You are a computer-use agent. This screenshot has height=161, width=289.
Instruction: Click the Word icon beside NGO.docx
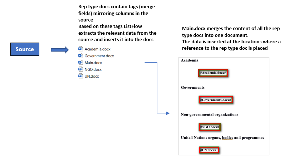[80, 69]
